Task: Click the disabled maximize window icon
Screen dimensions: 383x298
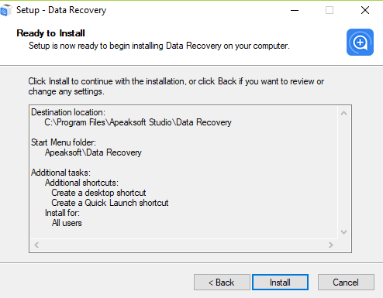Action: click(330, 10)
